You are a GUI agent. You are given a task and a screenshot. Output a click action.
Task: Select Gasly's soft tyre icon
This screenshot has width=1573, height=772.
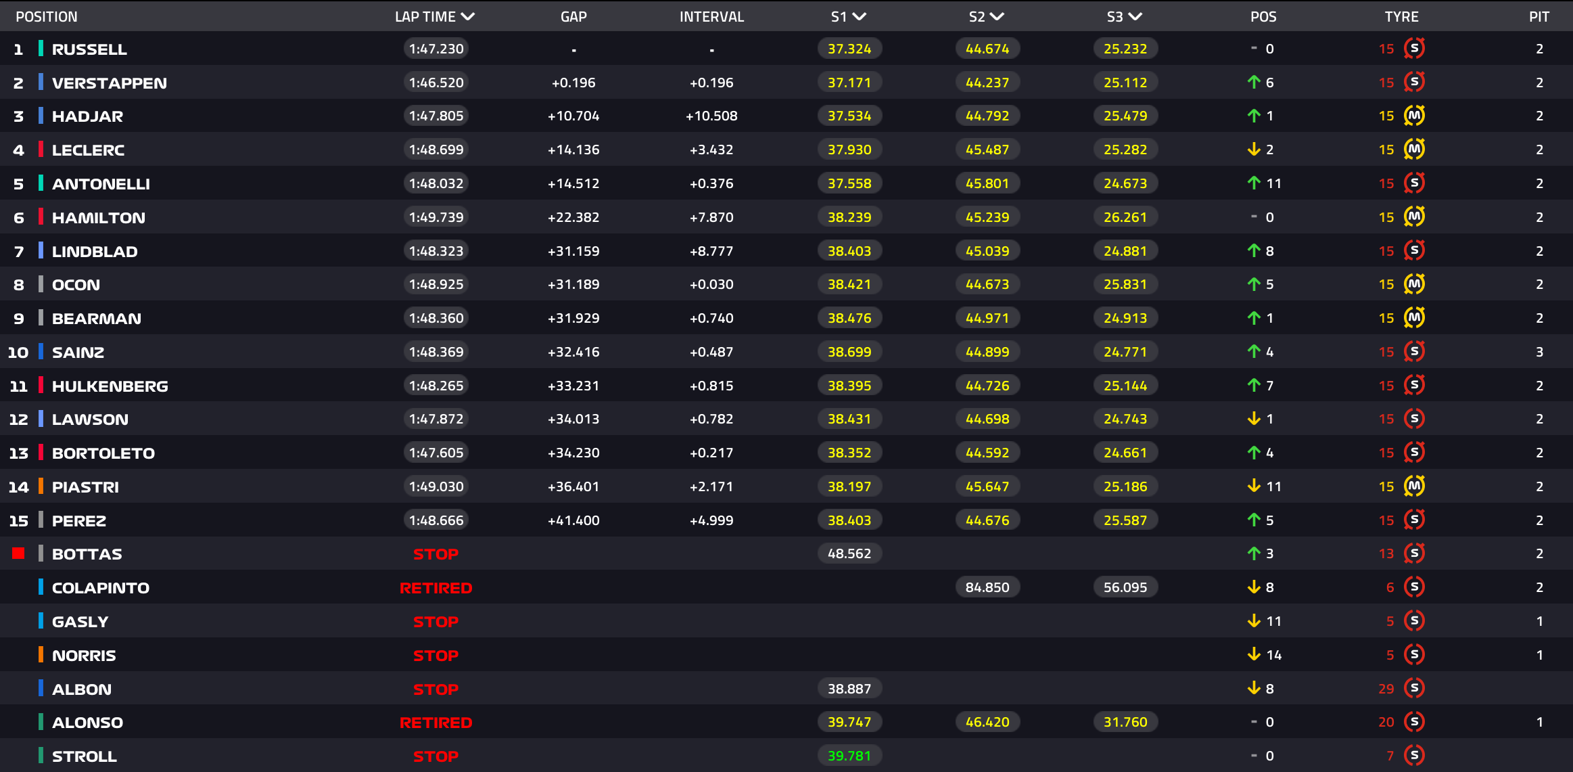click(x=1414, y=621)
